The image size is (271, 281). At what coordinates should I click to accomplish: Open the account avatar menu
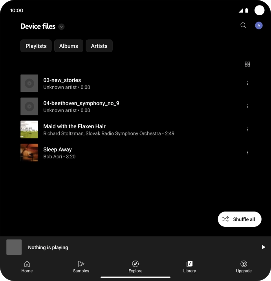pos(259,26)
